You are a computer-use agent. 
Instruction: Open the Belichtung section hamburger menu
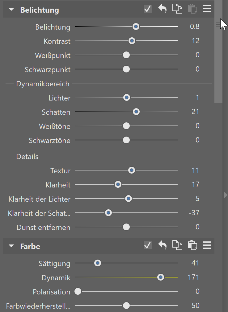click(207, 9)
